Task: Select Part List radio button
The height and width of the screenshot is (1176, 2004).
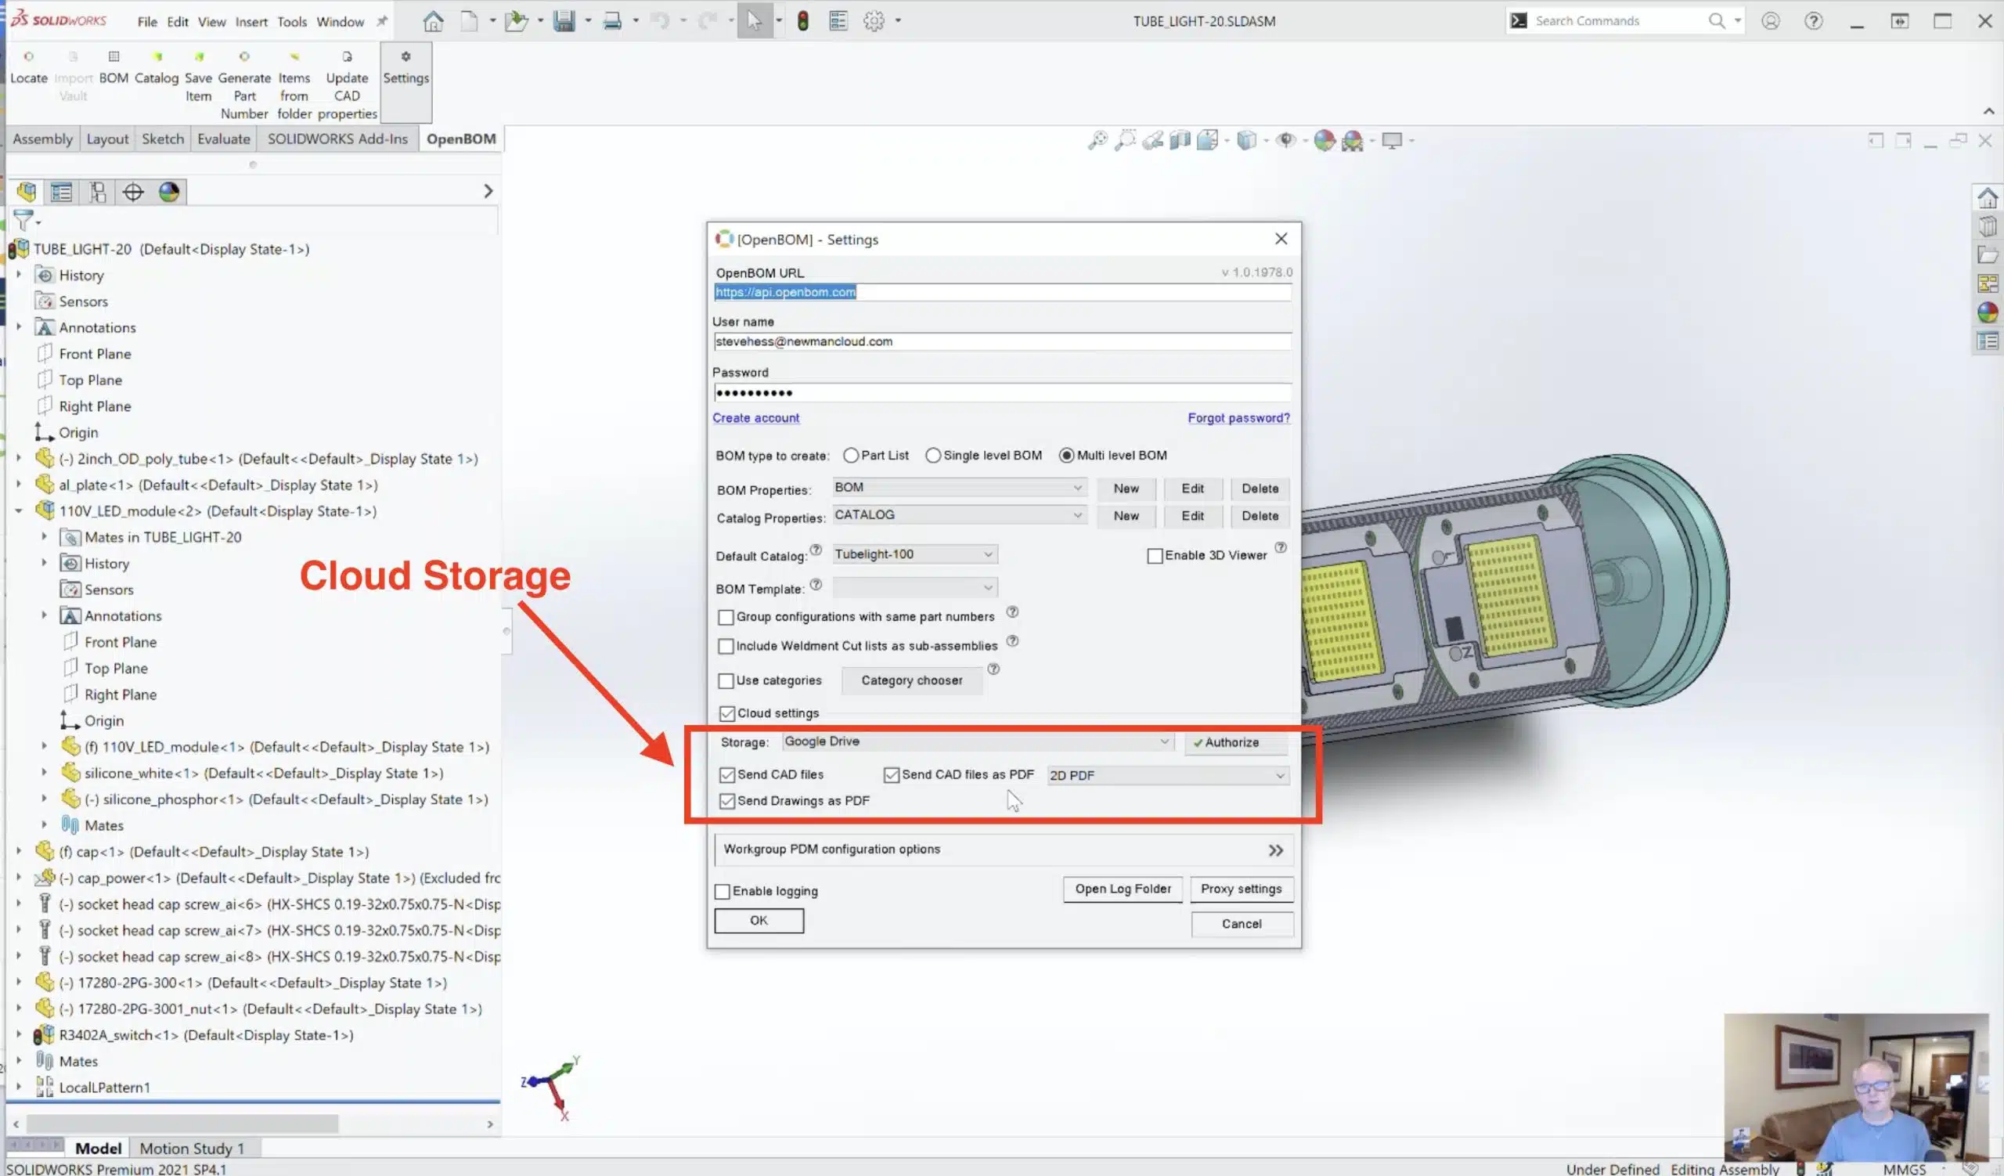Action: pyautogui.click(x=851, y=456)
